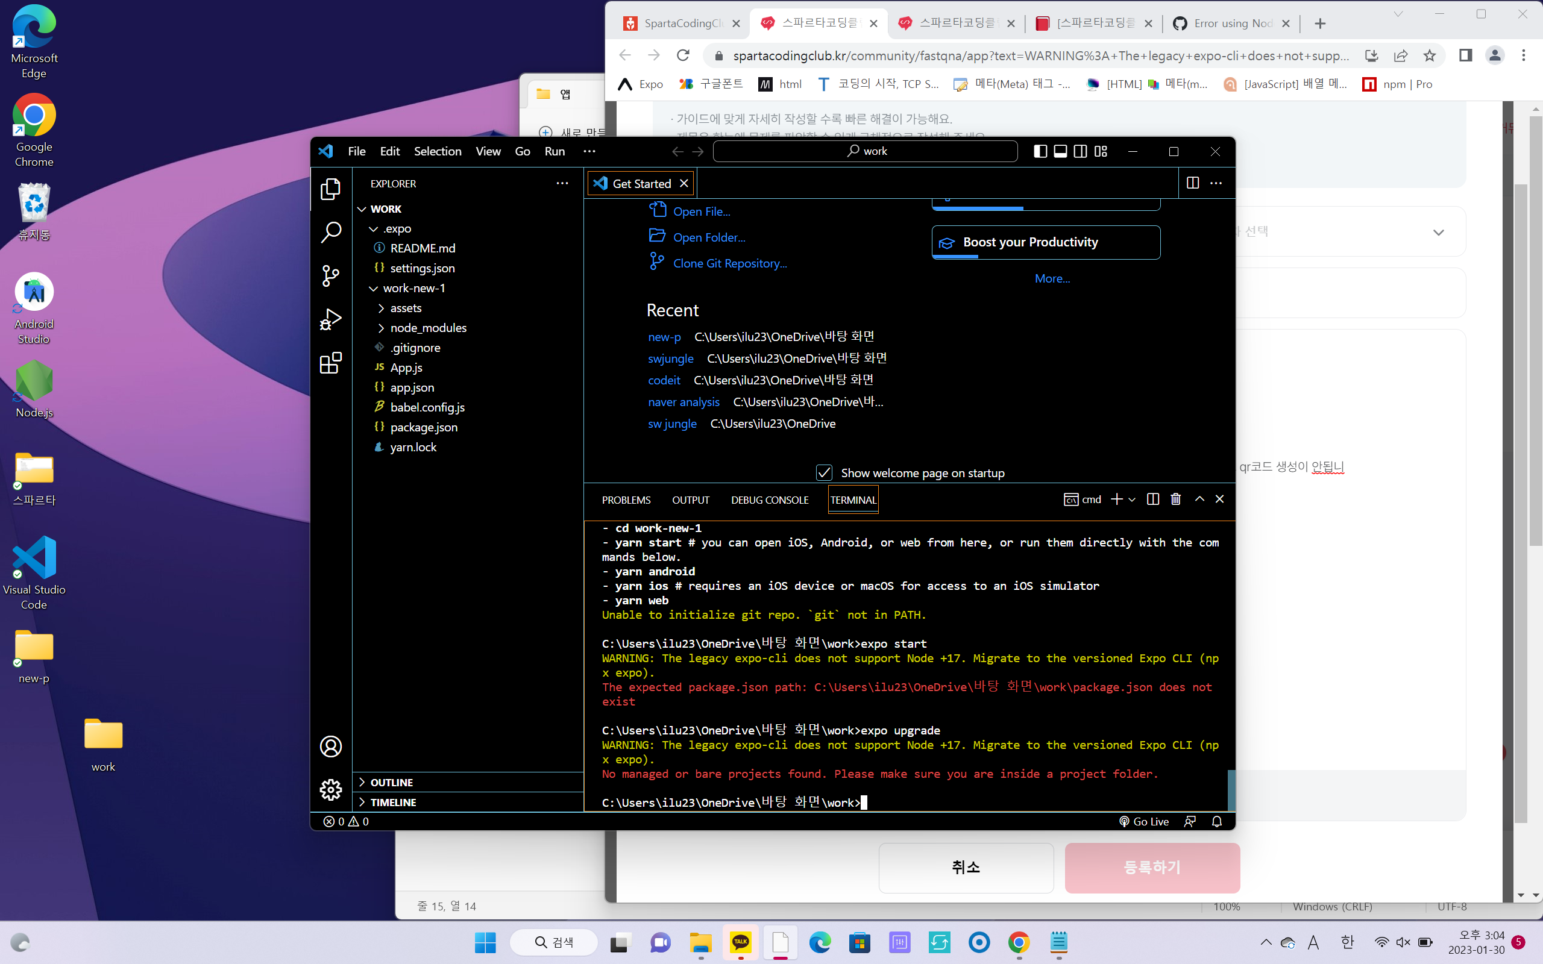Open App.js in the explorer
Viewport: 1543px width, 964px height.
tap(406, 368)
